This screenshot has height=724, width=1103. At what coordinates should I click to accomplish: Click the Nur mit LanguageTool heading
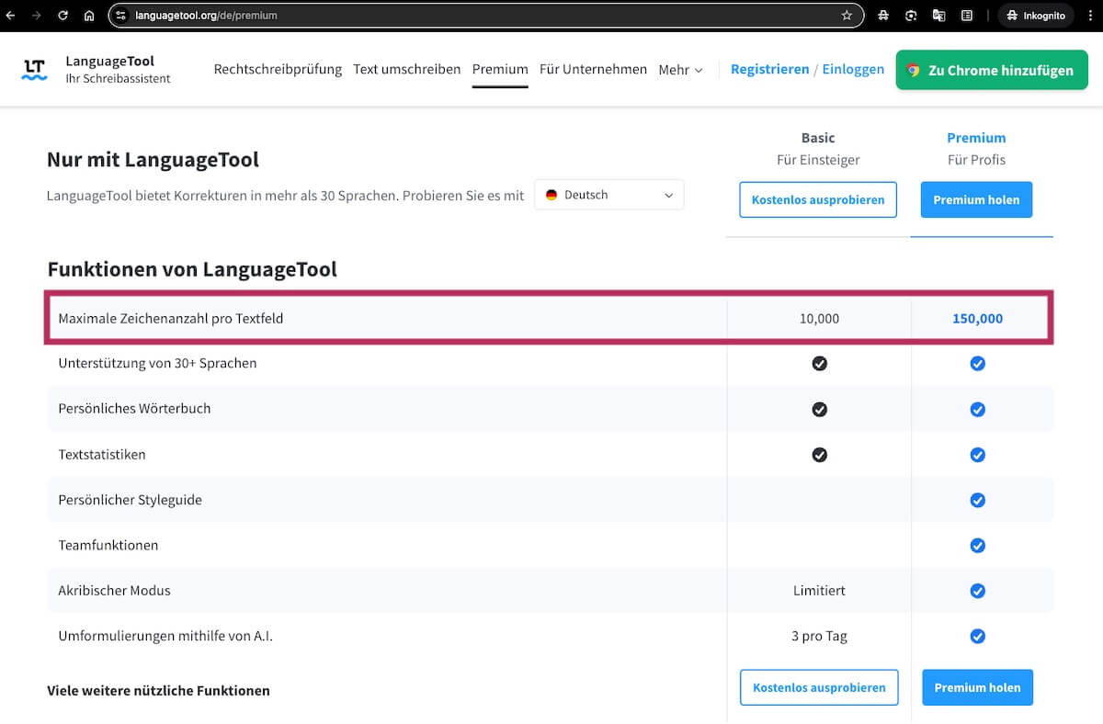pos(153,160)
